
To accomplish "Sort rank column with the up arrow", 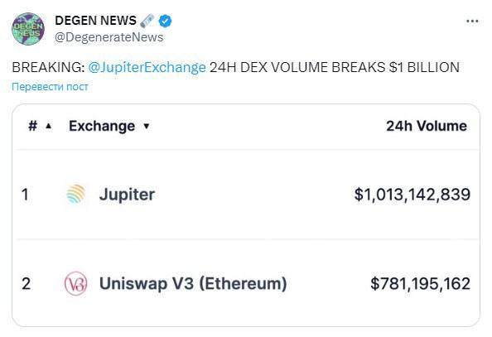I will 48,126.
